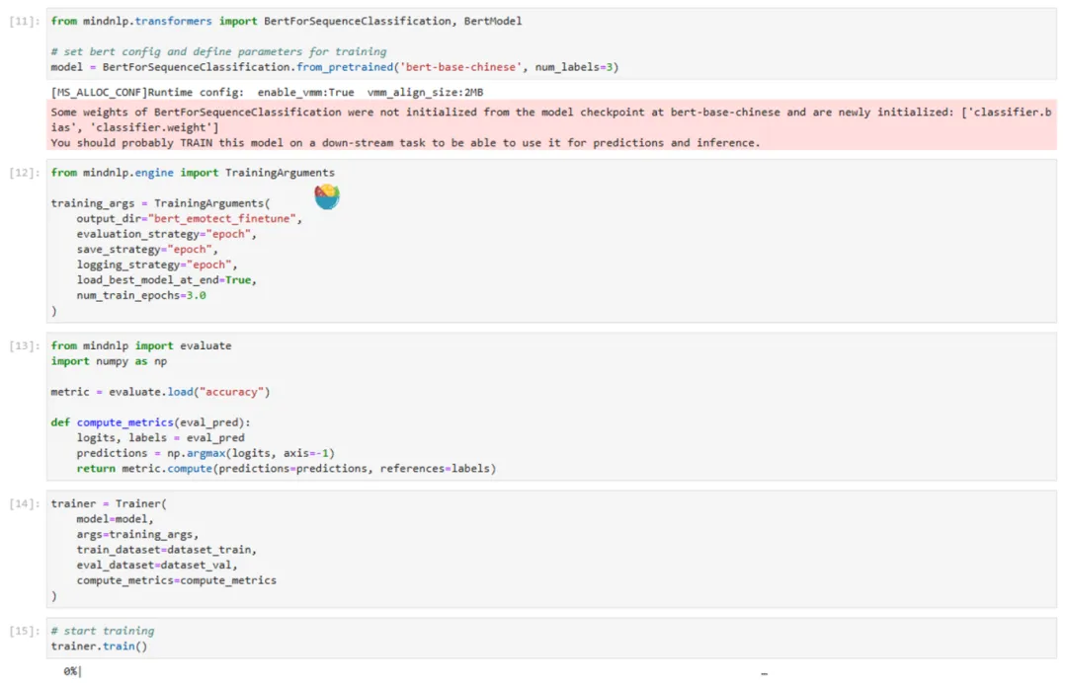The width and height of the screenshot is (1067, 684).
Task: Click the def compute_metrics function definition
Action: pyautogui.click(x=150, y=422)
